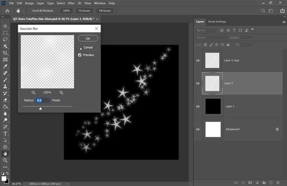Click the Fit Screen button

84,11
